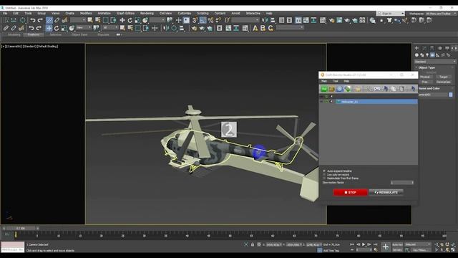
Task: Click Play Animation in playback controls
Action: (x=364, y=244)
